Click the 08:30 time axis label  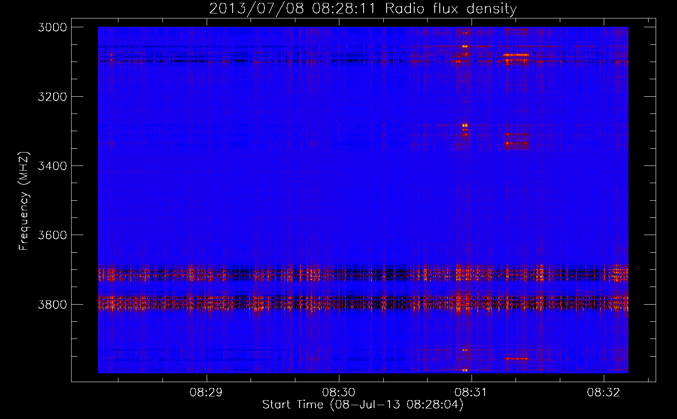[x=338, y=393]
